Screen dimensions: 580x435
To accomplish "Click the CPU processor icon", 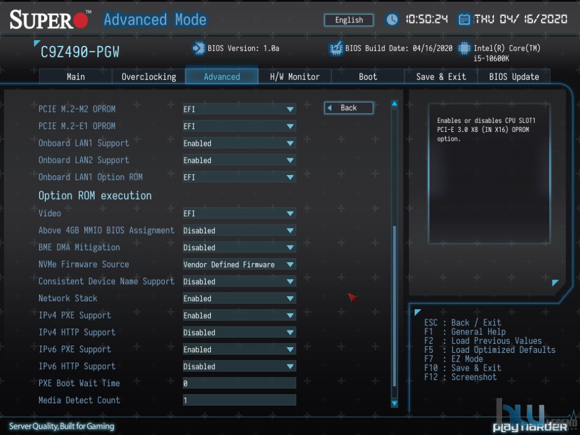I will [x=464, y=48].
